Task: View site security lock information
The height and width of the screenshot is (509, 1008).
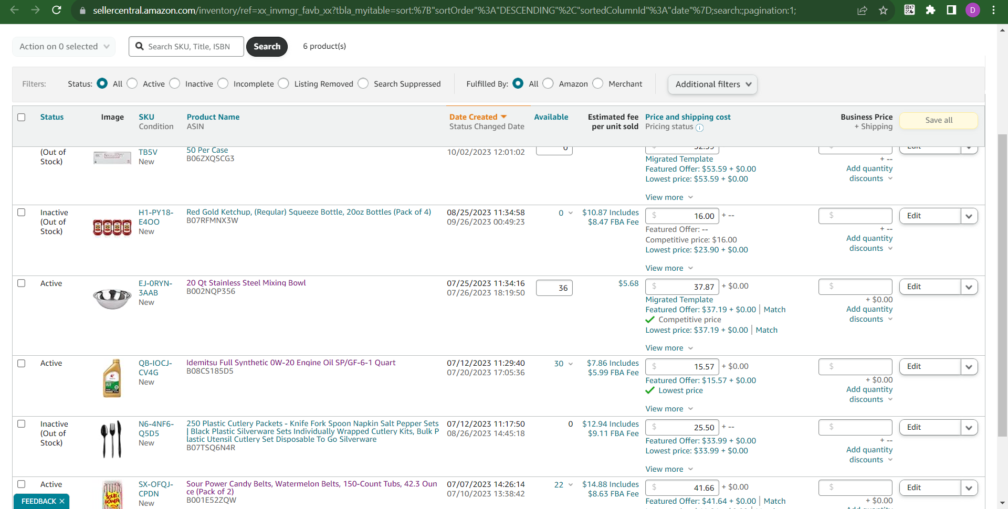Action: 82,10
